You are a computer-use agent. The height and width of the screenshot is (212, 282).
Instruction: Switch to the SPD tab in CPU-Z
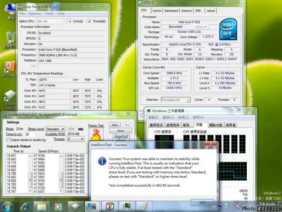198,11
